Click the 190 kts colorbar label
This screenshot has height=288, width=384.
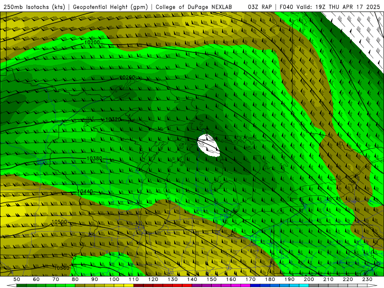289,279
